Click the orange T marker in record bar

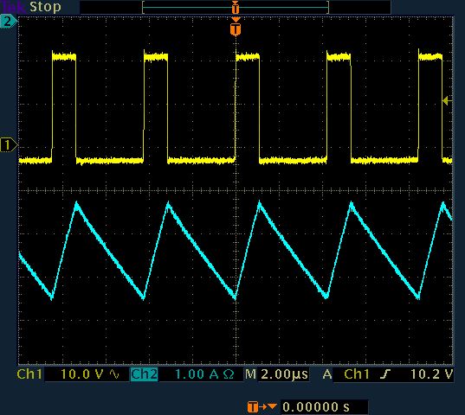[x=236, y=8]
